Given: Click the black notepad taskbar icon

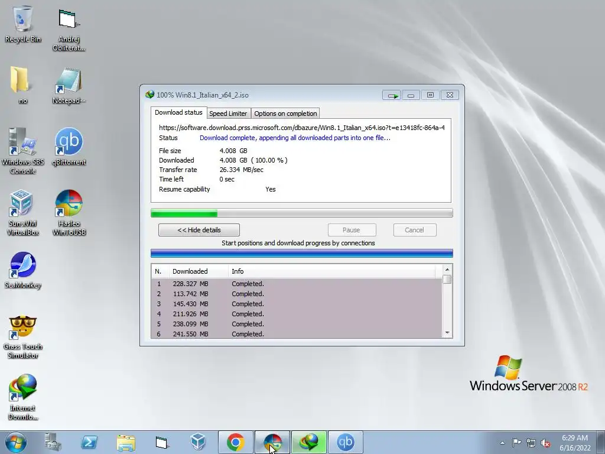Looking at the screenshot, I should pyautogui.click(x=162, y=442).
